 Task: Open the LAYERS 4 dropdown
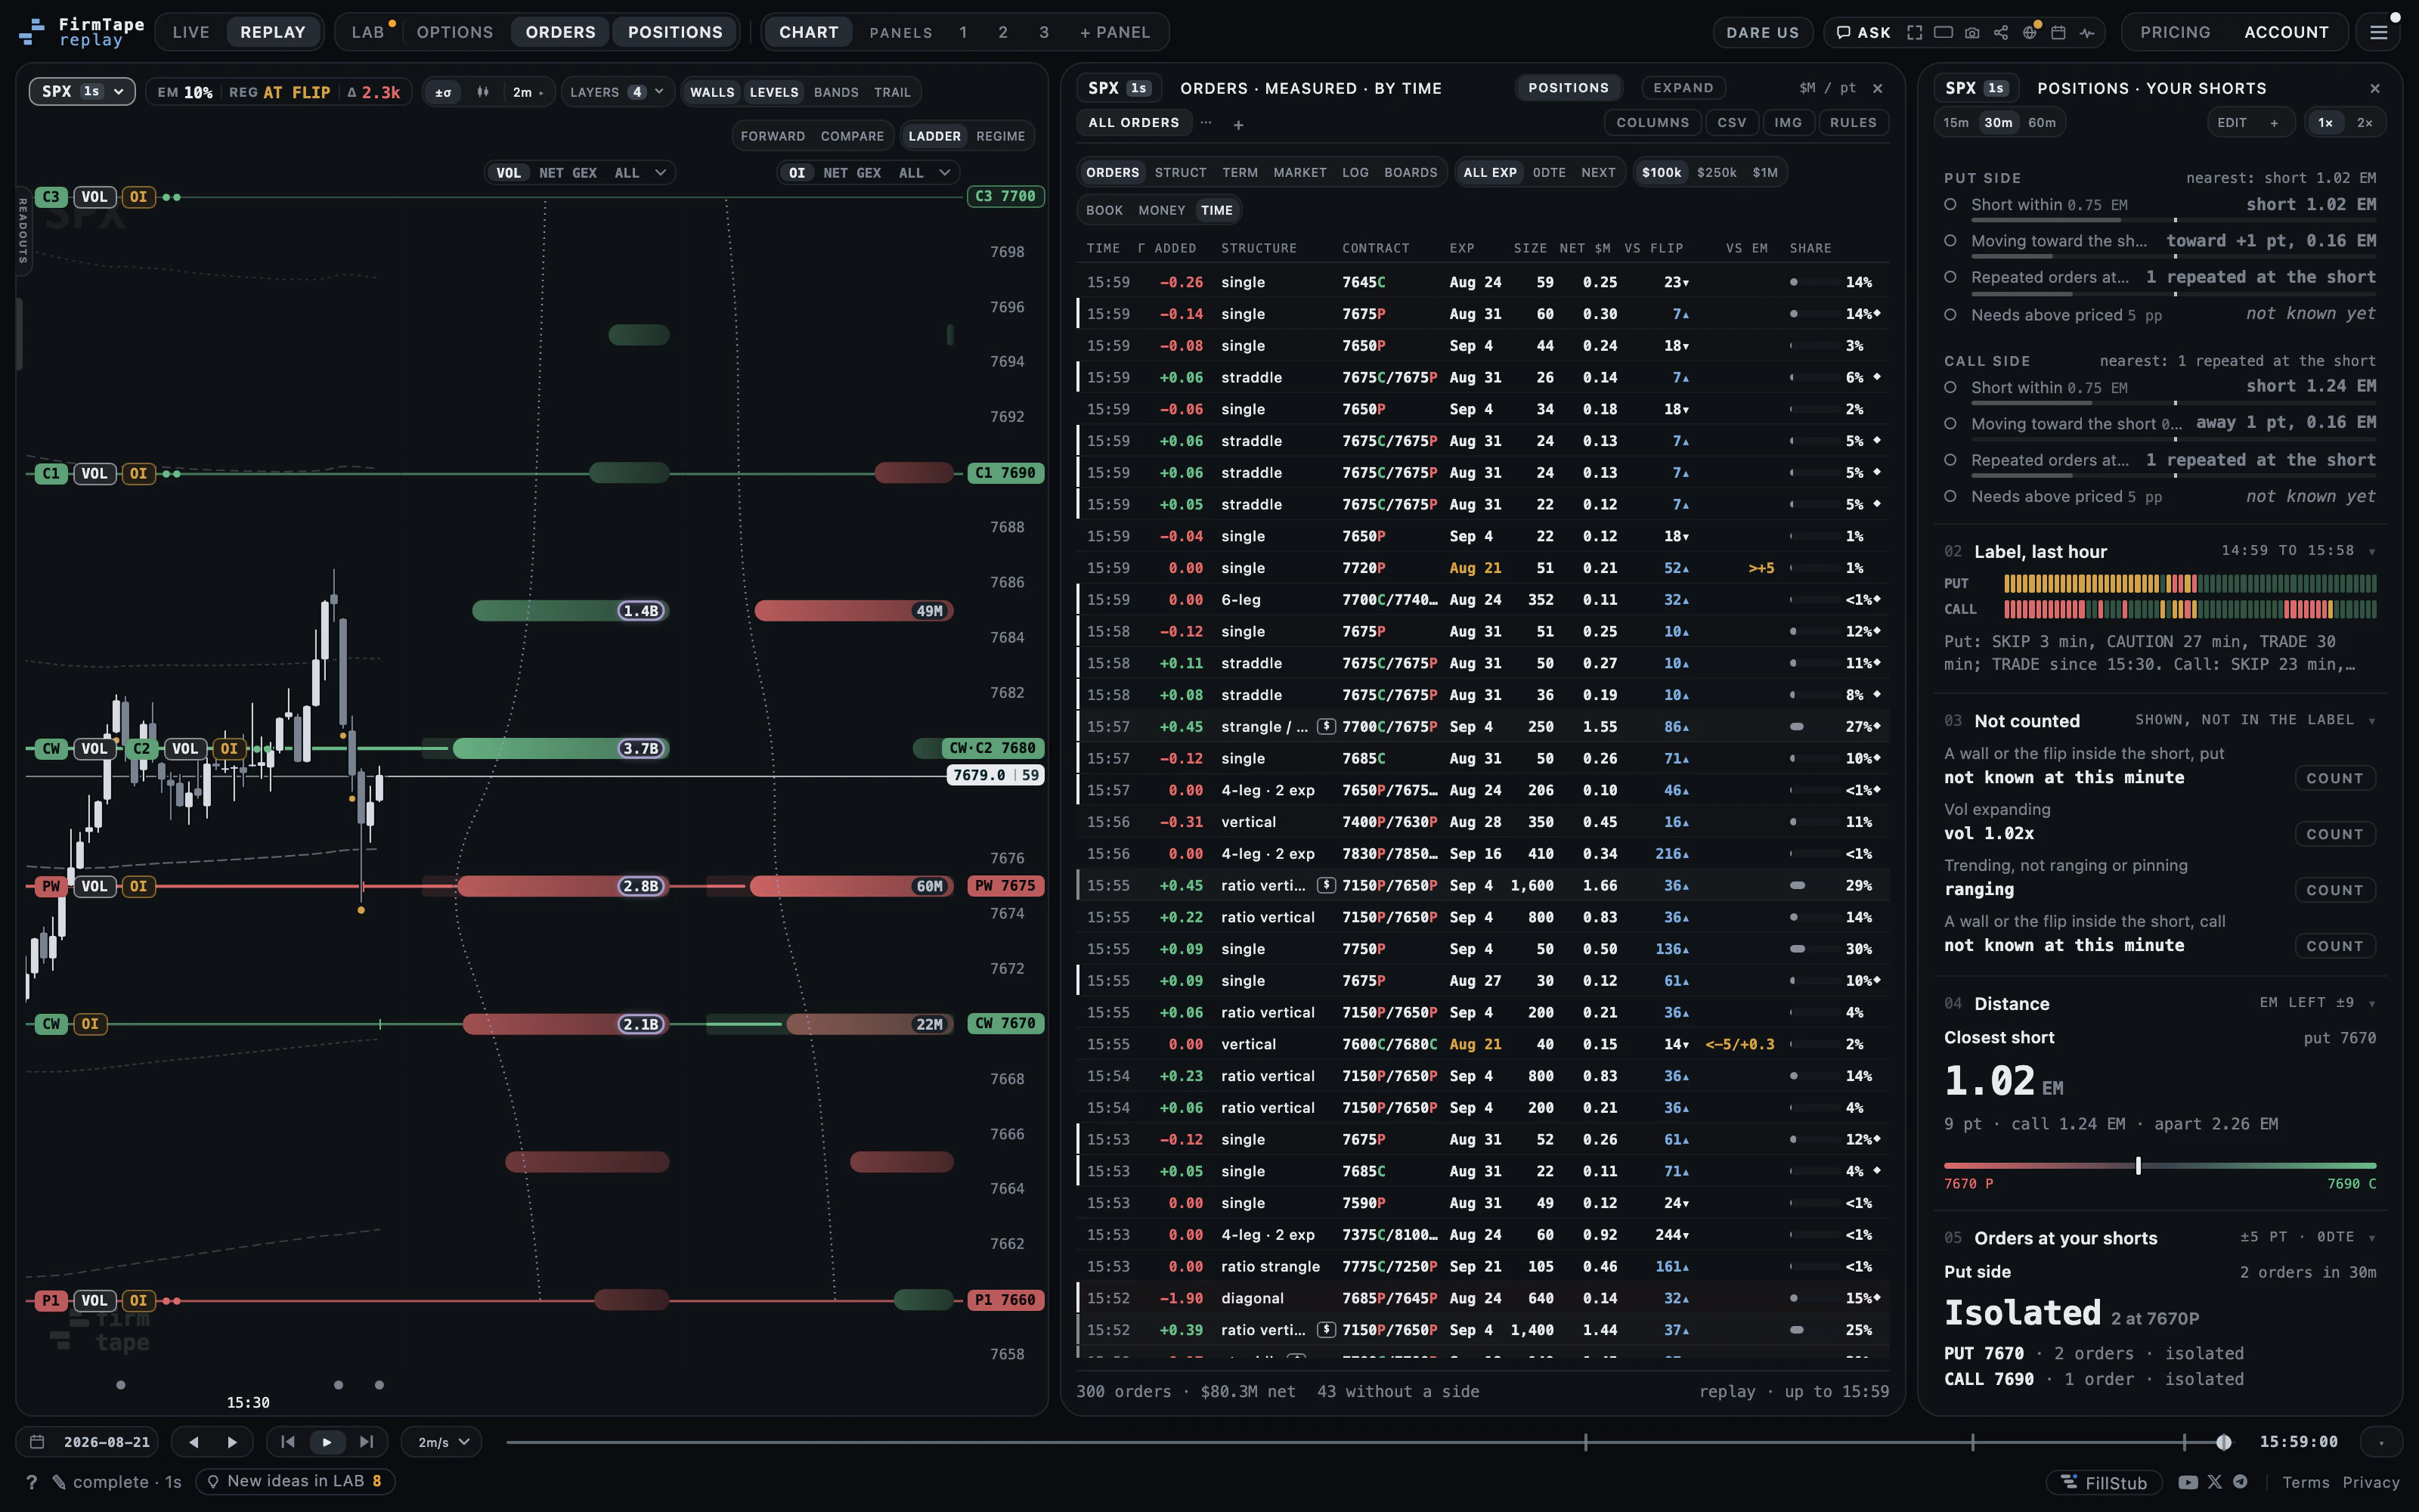tap(616, 92)
